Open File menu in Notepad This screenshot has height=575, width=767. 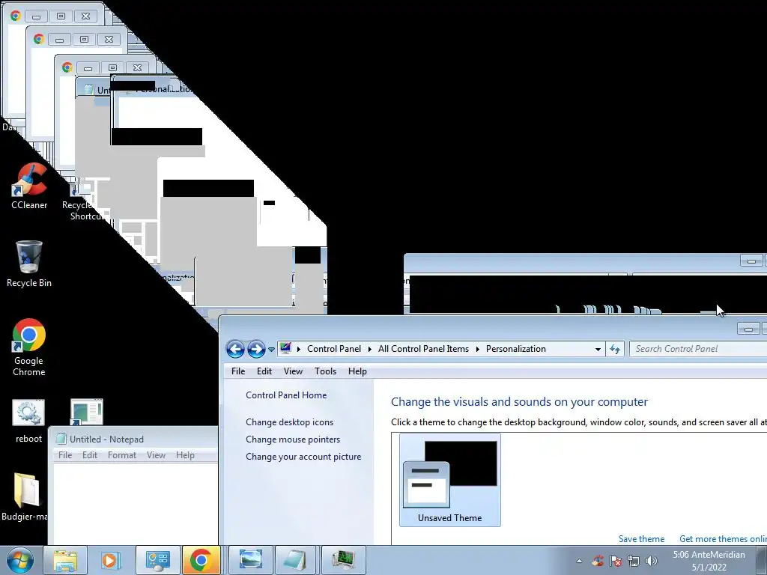click(65, 455)
